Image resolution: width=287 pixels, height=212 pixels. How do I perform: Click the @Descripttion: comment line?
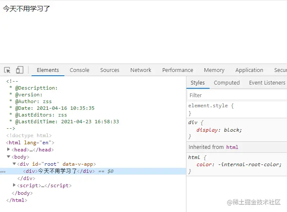pos(34,88)
